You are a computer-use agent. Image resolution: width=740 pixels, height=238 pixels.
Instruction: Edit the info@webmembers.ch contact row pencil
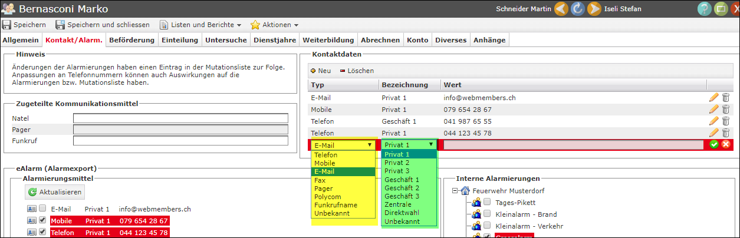[x=714, y=98]
